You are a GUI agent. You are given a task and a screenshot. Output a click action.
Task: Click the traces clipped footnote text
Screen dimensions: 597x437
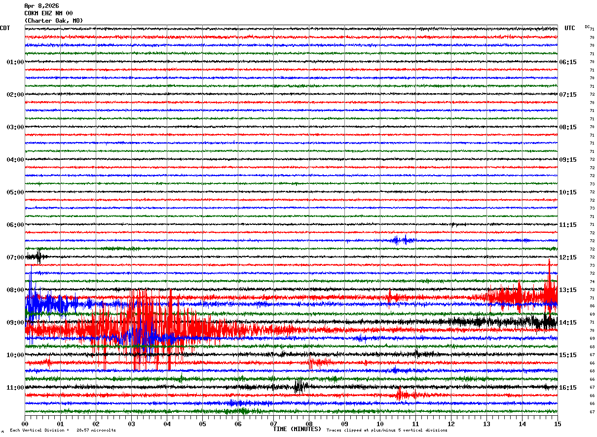point(387,430)
